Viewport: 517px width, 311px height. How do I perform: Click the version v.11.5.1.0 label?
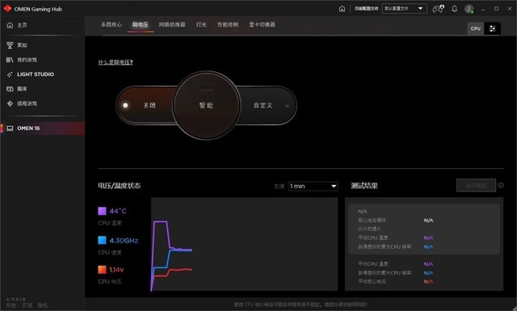15,300
